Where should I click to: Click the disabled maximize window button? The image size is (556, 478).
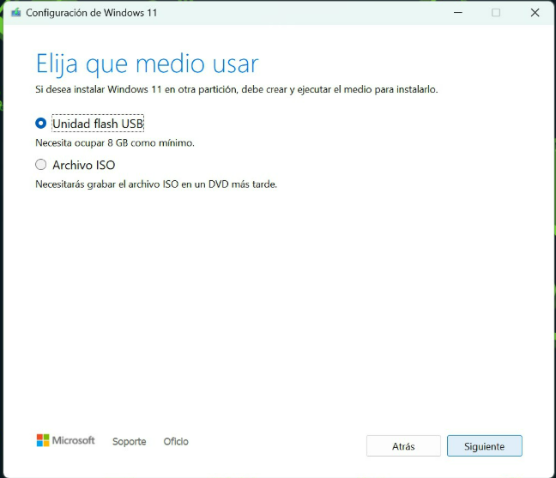click(496, 13)
